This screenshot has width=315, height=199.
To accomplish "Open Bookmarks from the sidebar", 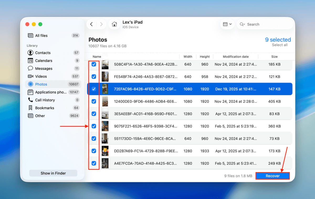I will click(x=44, y=108).
